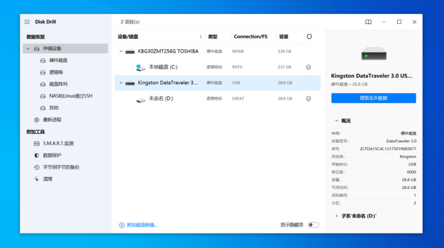Click the 未命名 (D:) volume icon

(x=140, y=100)
